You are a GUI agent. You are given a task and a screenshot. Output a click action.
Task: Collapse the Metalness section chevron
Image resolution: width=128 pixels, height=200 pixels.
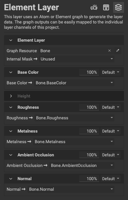pyautogui.click(x=11, y=131)
